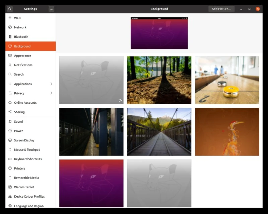Select the forest wallpaper thumbnail
268x214 pixels.
coord(159,80)
